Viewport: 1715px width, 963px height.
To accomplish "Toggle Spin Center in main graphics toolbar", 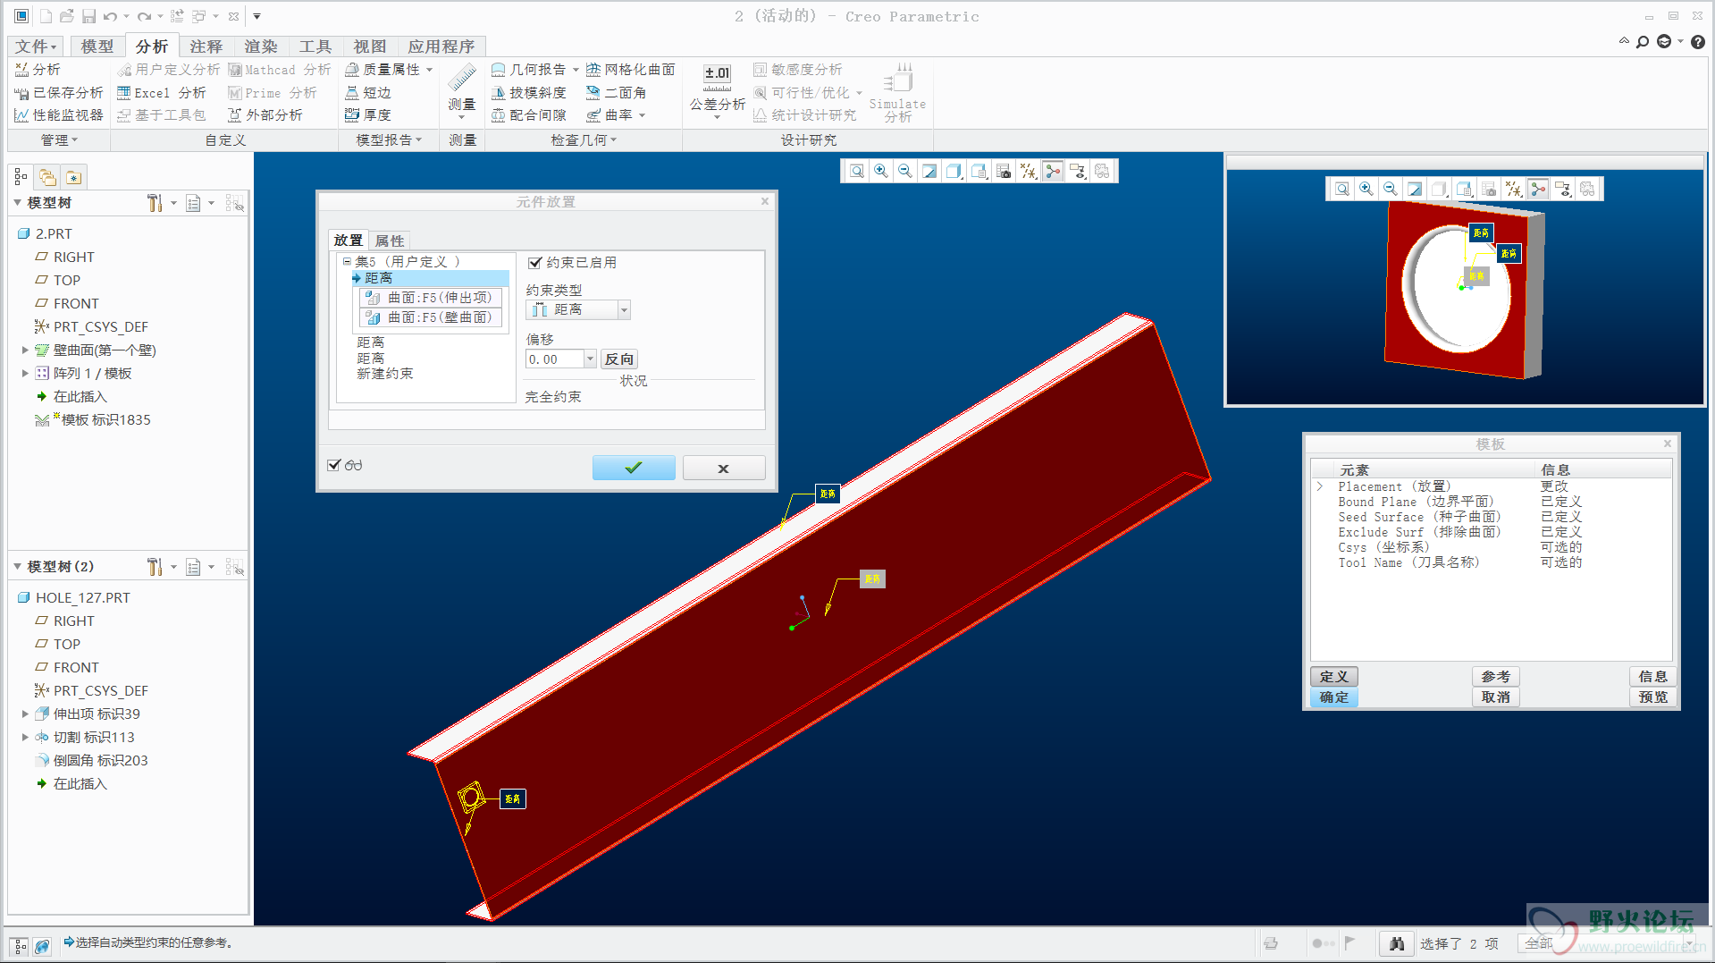I will [x=1053, y=171].
